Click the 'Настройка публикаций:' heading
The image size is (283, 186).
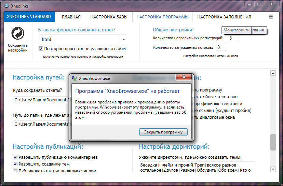coord(48,146)
